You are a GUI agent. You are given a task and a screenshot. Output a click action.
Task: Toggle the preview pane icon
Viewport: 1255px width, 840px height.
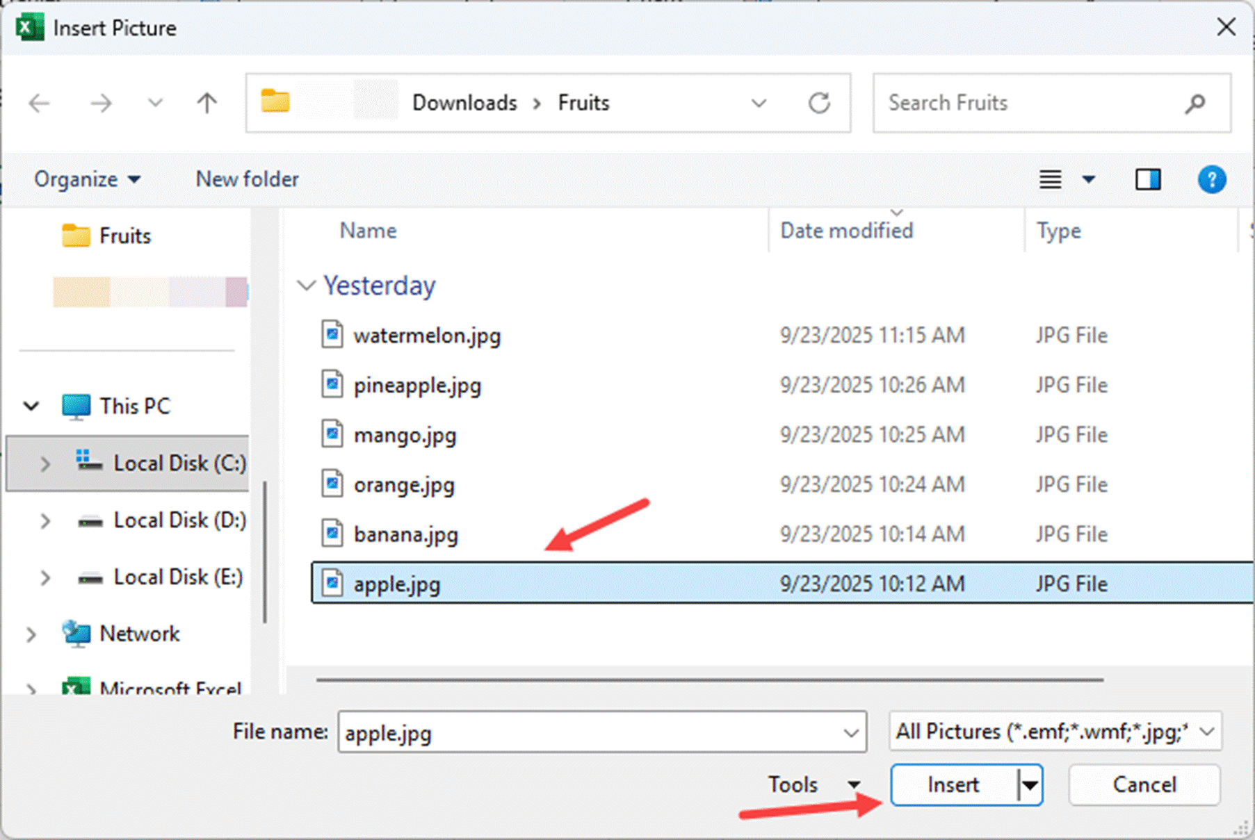(1147, 179)
